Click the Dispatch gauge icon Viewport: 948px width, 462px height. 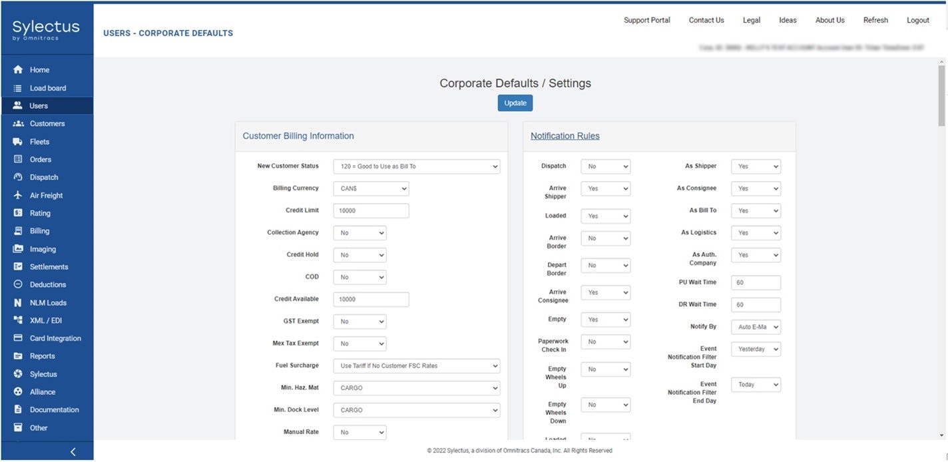coord(18,177)
